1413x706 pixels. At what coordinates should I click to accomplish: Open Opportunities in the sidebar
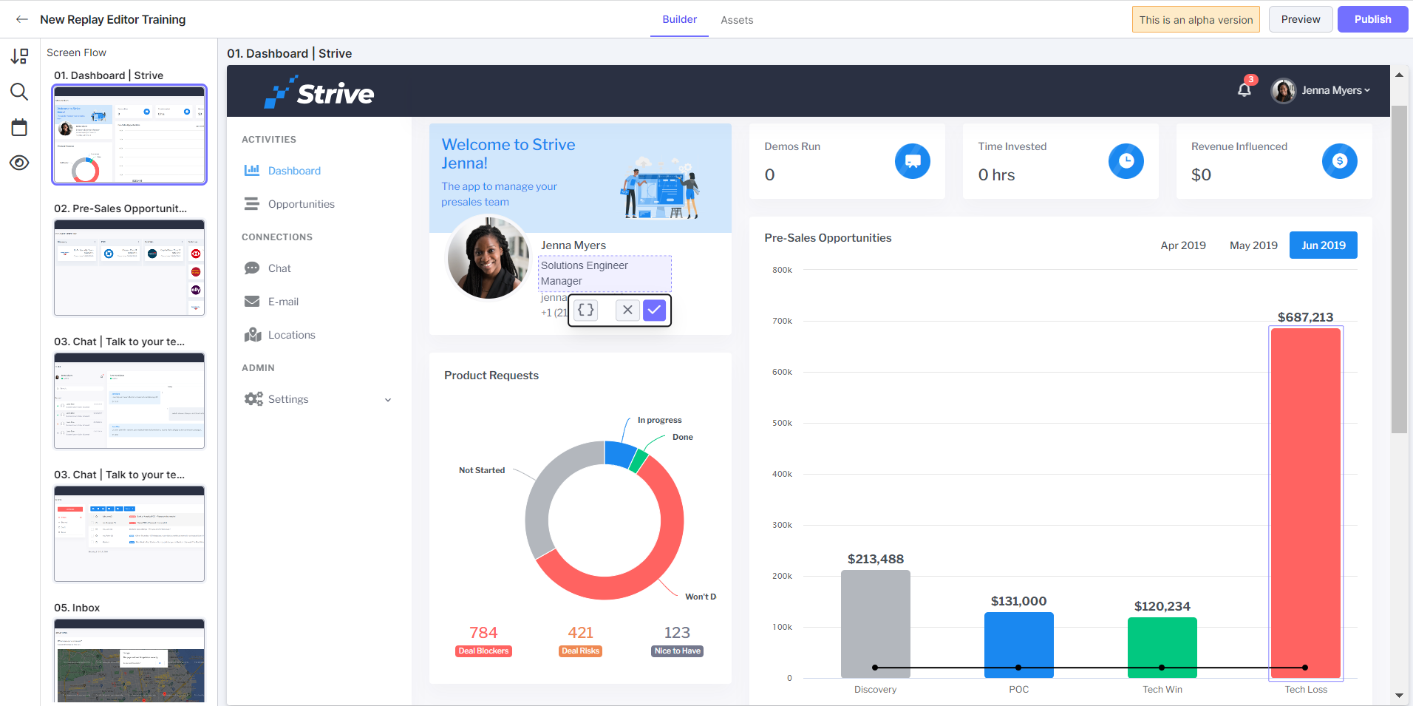tap(302, 204)
